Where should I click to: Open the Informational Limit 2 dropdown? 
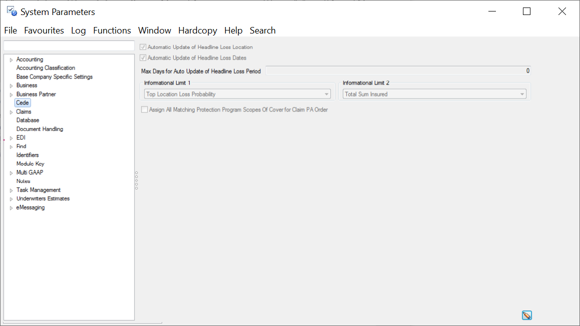[x=522, y=94]
